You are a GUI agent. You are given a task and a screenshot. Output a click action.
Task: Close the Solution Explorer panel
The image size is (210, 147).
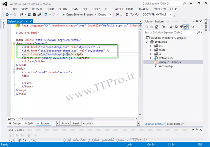[200, 21]
